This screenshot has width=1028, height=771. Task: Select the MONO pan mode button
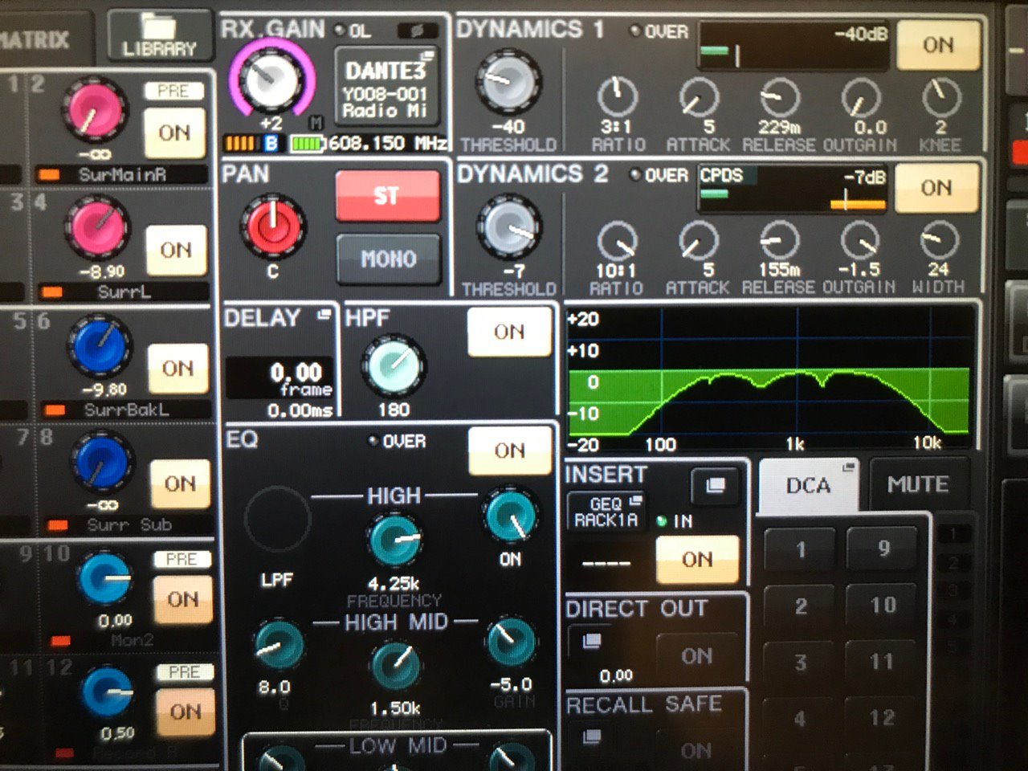point(389,259)
